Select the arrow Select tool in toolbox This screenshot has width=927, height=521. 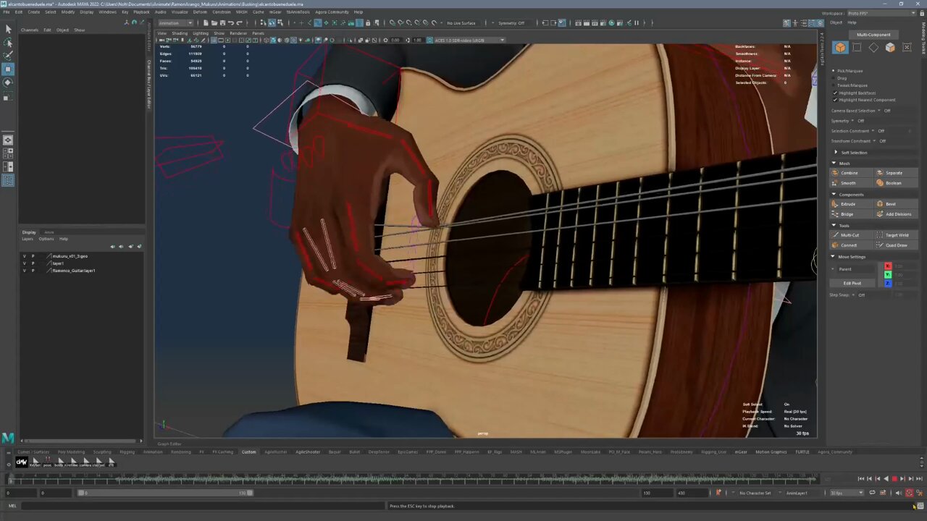(8, 29)
